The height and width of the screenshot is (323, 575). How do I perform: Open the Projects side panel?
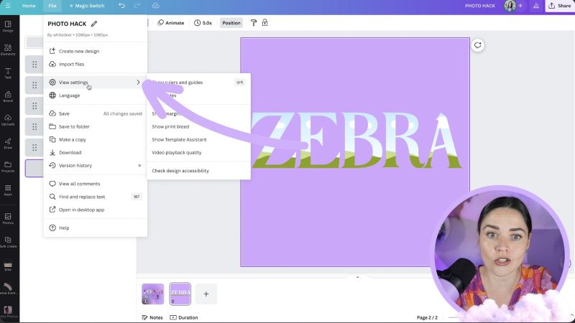8,167
